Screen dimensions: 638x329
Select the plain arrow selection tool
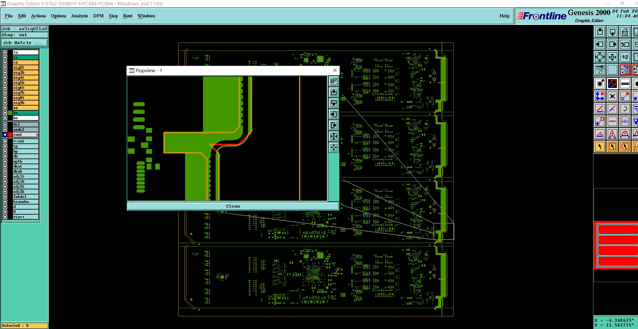(600, 147)
